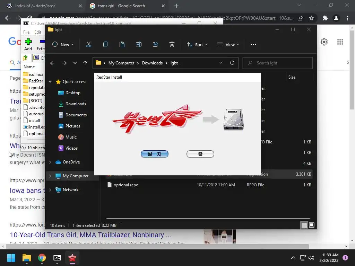Screen dimensions: 355x266
Task: Click the blue install button in RedStar Install
Action: click(x=154, y=154)
